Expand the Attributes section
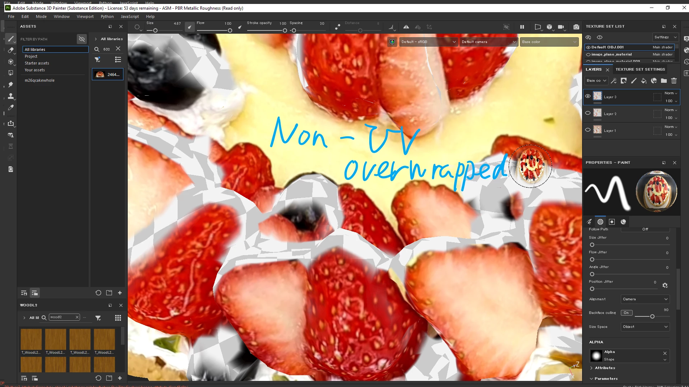This screenshot has height=387, width=689. pyautogui.click(x=605, y=368)
